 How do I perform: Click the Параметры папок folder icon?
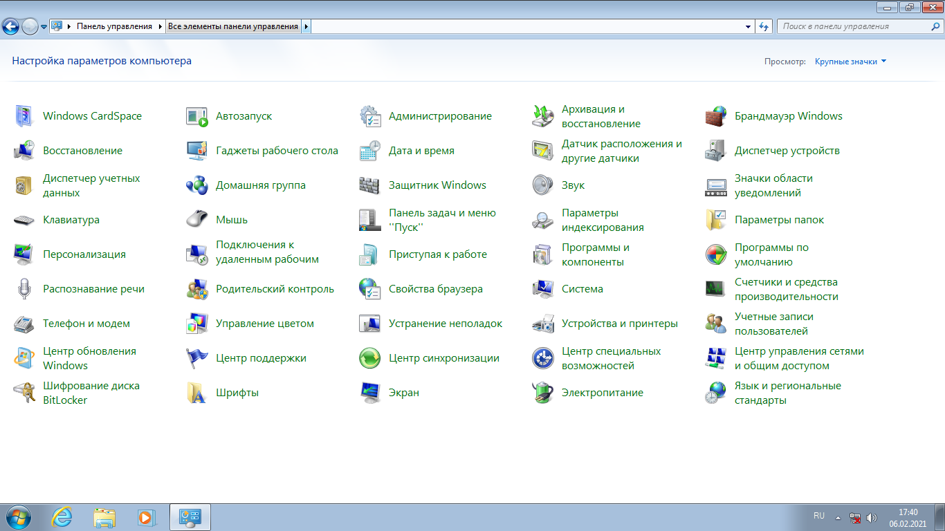click(x=716, y=220)
